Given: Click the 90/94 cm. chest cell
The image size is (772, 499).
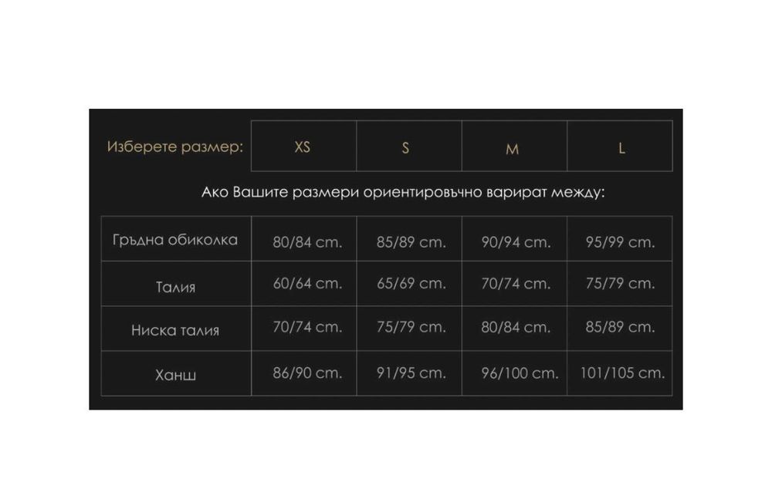Looking at the screenshot, I should (x=516, y=241).
